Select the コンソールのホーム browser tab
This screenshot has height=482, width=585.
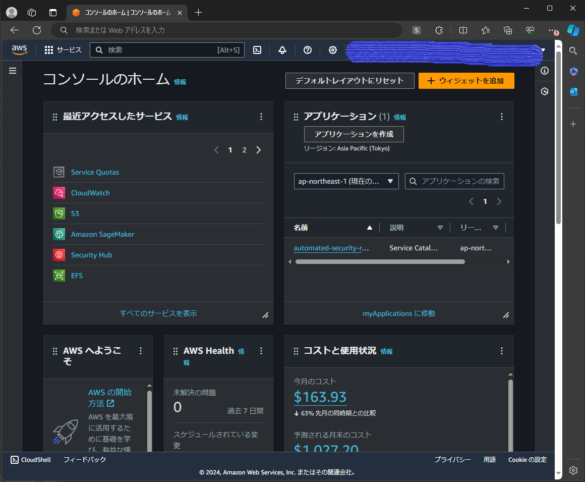pos(127,13)
